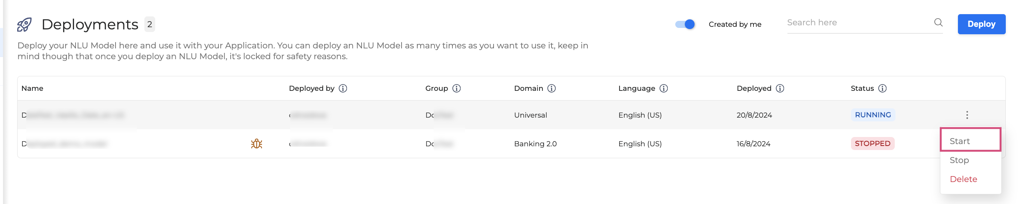
Task: Click the Status column info icon
Action: pyautogui.click(x=882, y=88)
